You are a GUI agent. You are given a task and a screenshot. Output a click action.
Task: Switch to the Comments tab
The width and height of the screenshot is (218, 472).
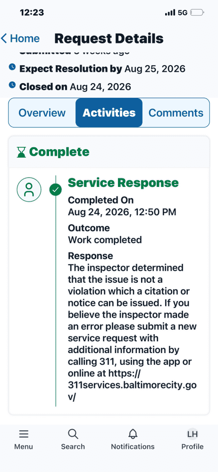176,113
